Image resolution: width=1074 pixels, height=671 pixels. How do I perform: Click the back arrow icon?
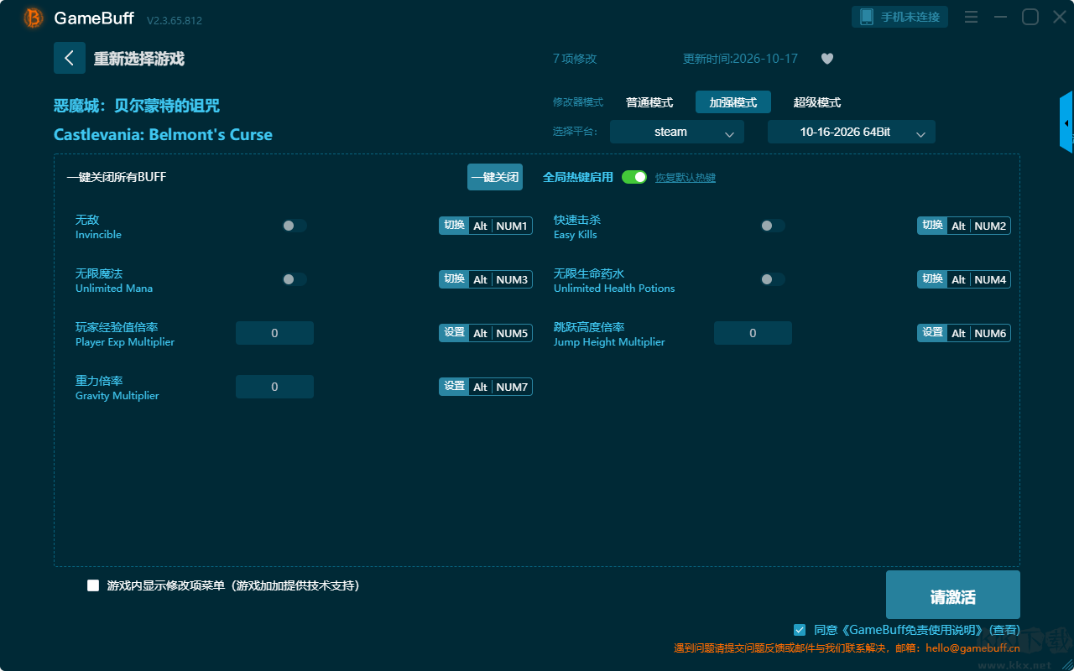(70, 58)
